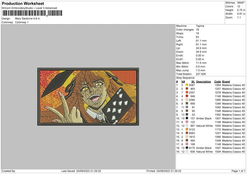247x174 pixels.
Task: Click the 'Color changes:' value 18
Action: [x=197, y=30]
